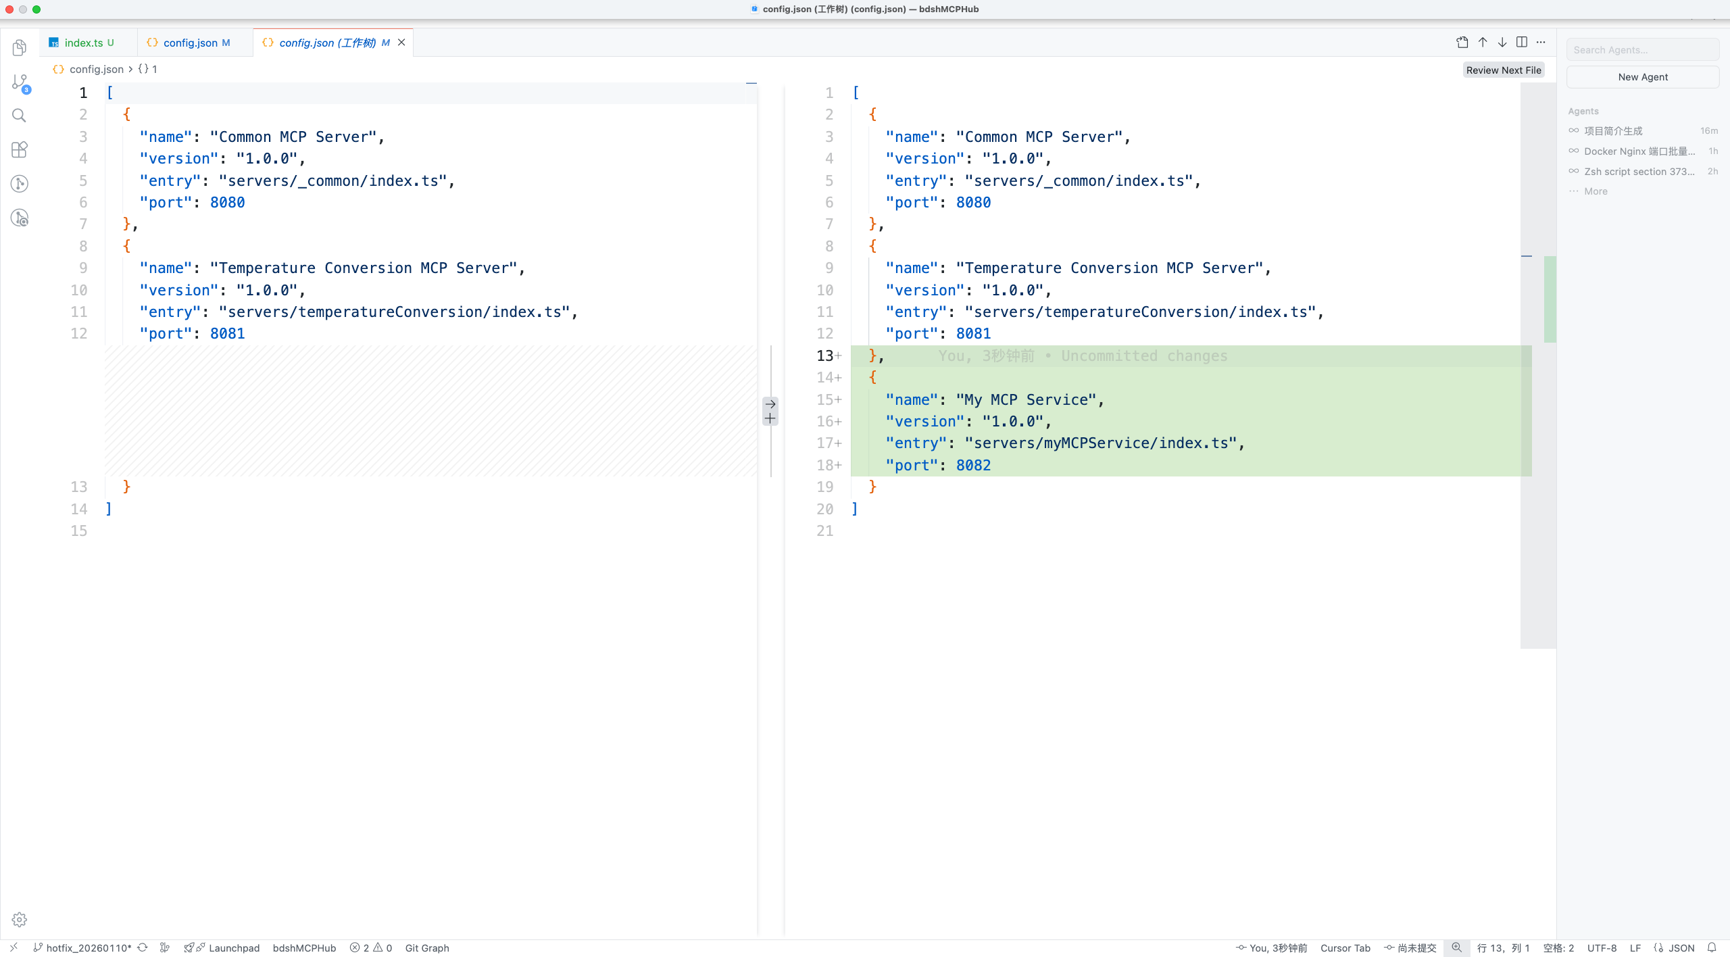Screen dimensions: 1730x957
Task: Expand More agents list
Action: point(1596,191)
